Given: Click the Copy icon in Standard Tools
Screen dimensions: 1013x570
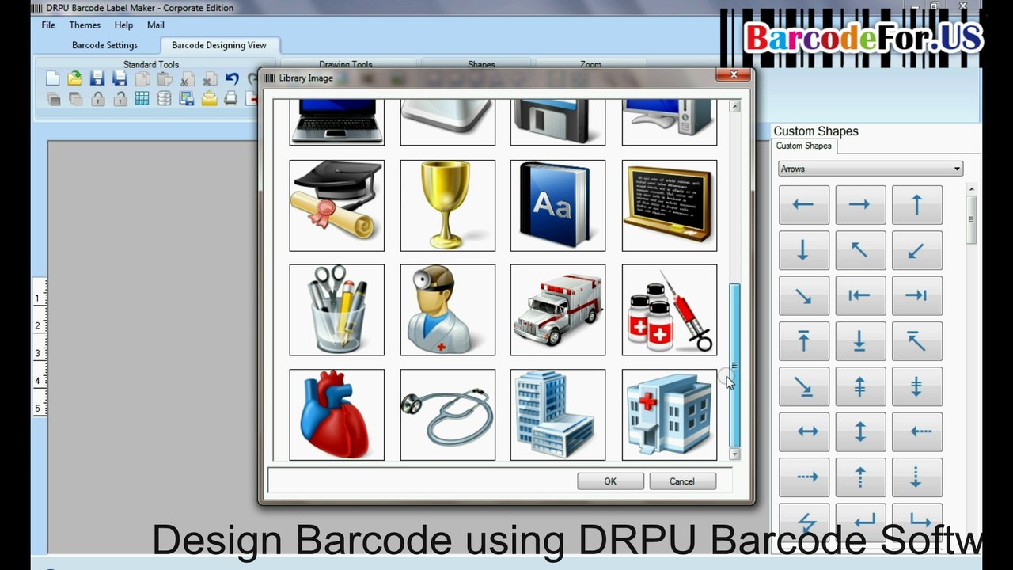Looking at the screenshot, I should click(142, 78).
